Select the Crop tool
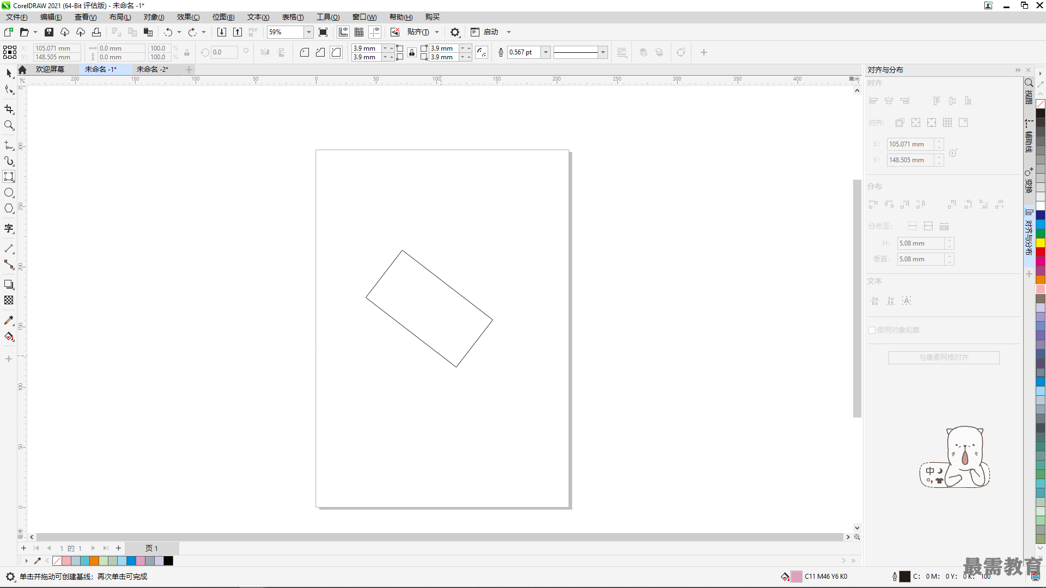The height and width of the screenshot is (588, 1046). [9, 109]
